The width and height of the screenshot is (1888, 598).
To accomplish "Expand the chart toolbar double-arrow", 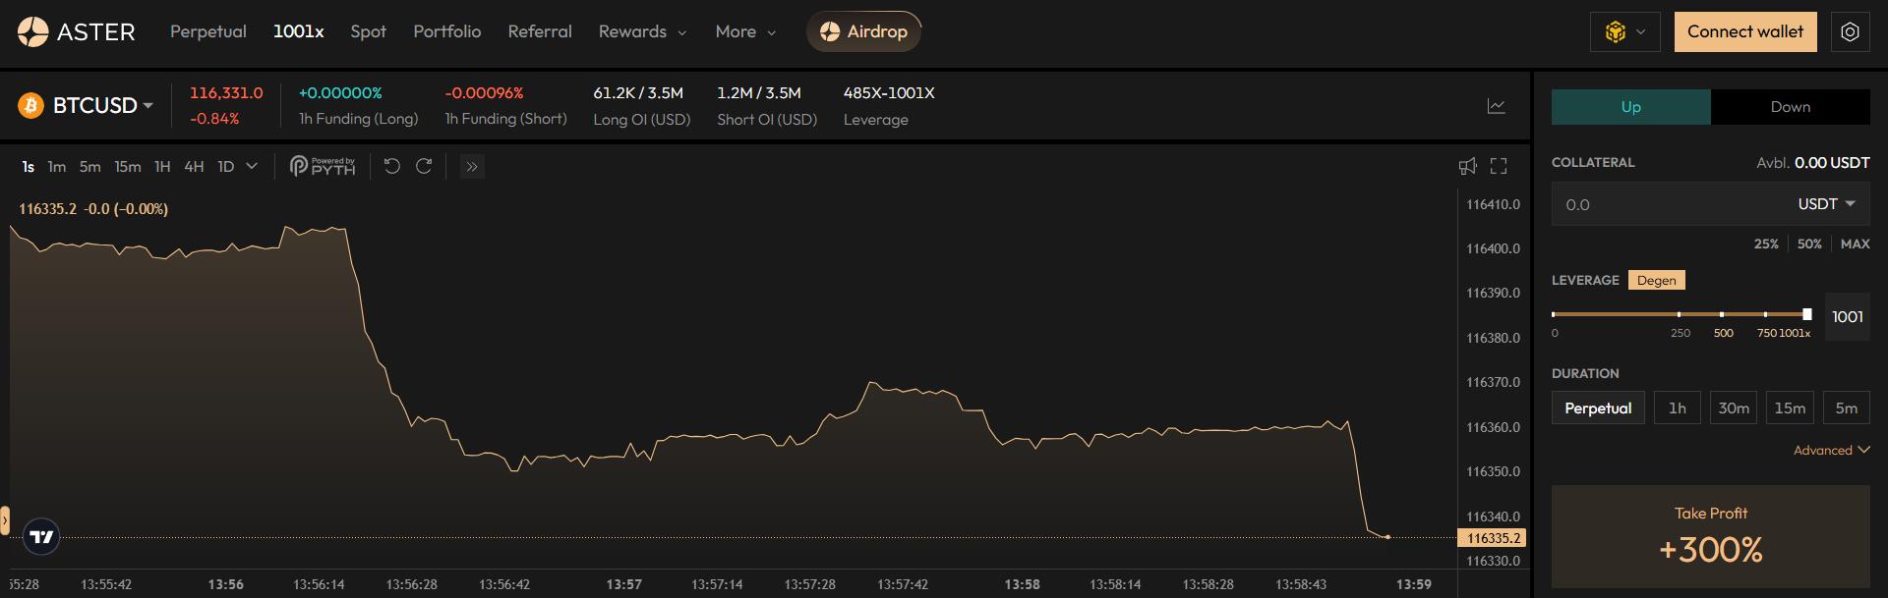I will (x=472, y=166).
